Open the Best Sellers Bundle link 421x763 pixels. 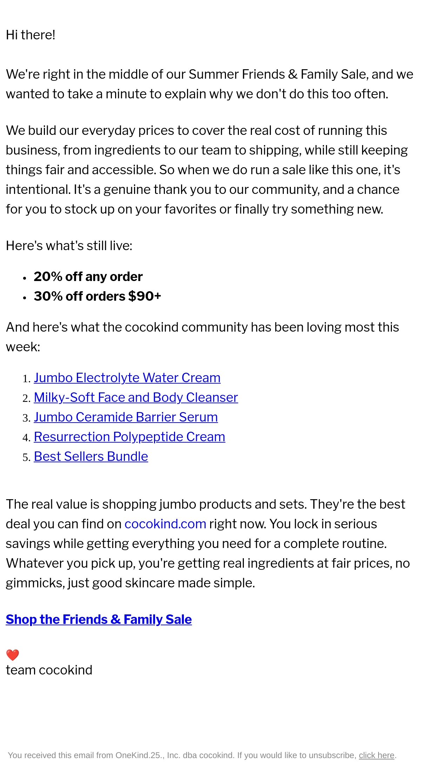(91, 456)
